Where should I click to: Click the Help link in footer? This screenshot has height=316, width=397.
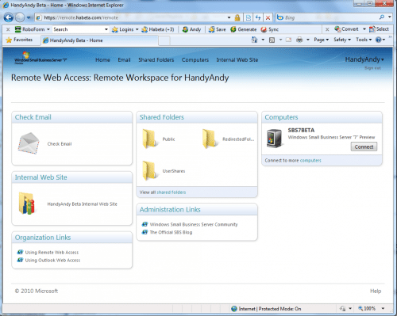click(x=376, y=291)
